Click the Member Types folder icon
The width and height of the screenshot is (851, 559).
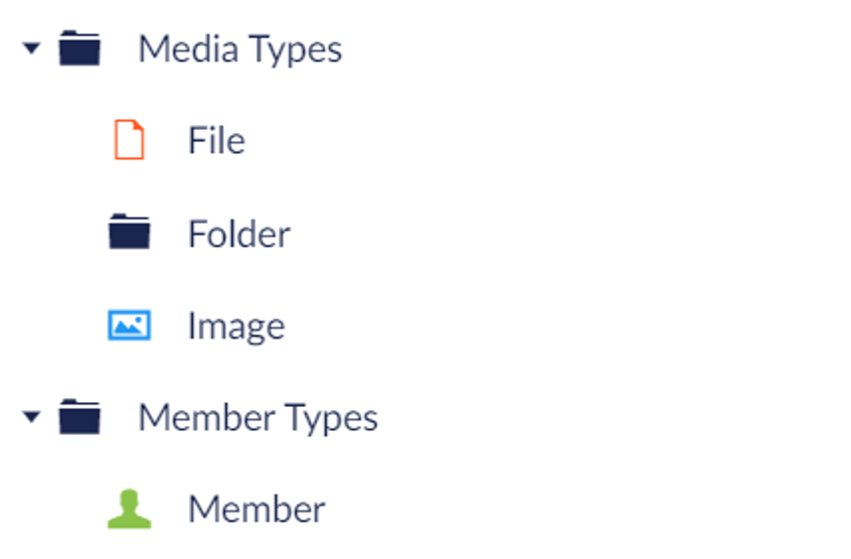tap(80, 417)
